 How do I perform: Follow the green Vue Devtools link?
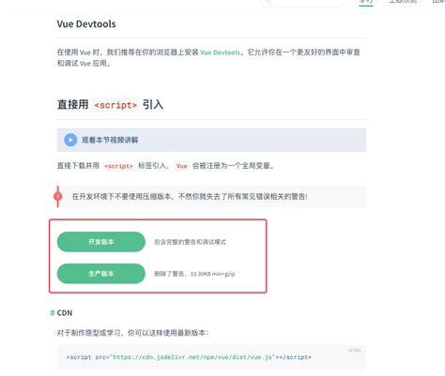point(220,53)
